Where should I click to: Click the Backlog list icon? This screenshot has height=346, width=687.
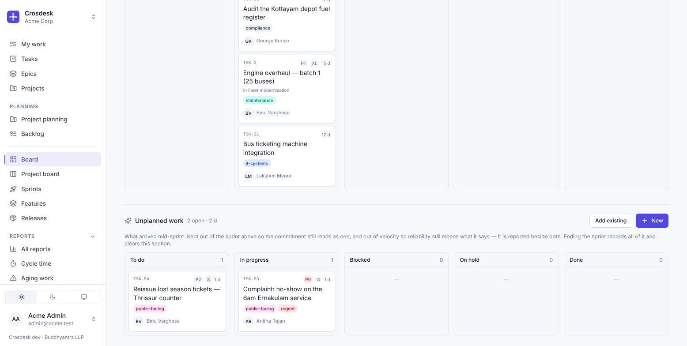(13, 134)
